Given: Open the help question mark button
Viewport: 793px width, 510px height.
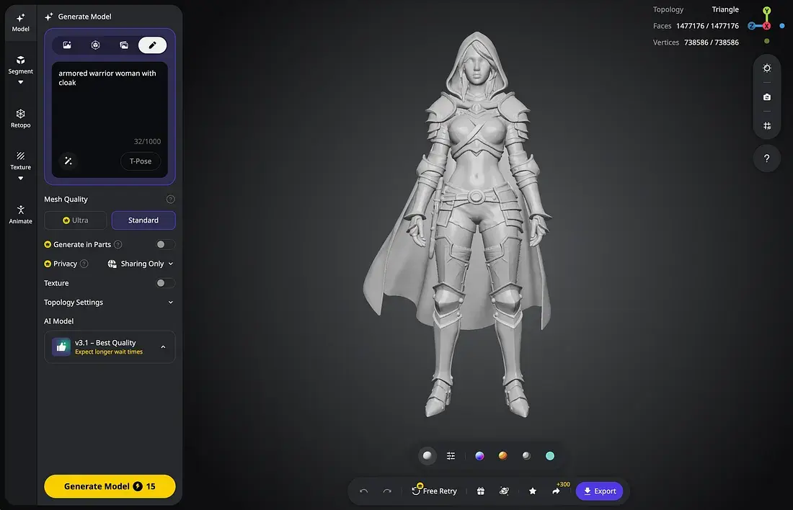Looking at the screenshot, I should click(766, 158).
